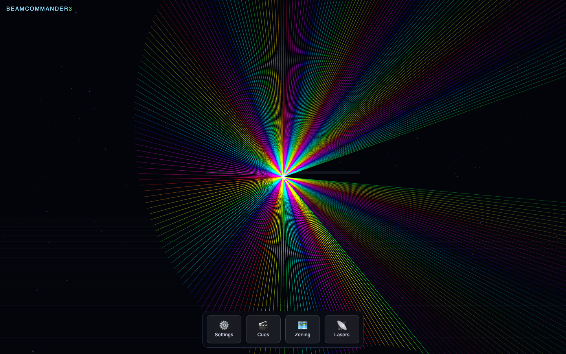This screenshot has height=354, width=566.
Task: Open the Cues clapperboard button
Action: click(263, 329)
